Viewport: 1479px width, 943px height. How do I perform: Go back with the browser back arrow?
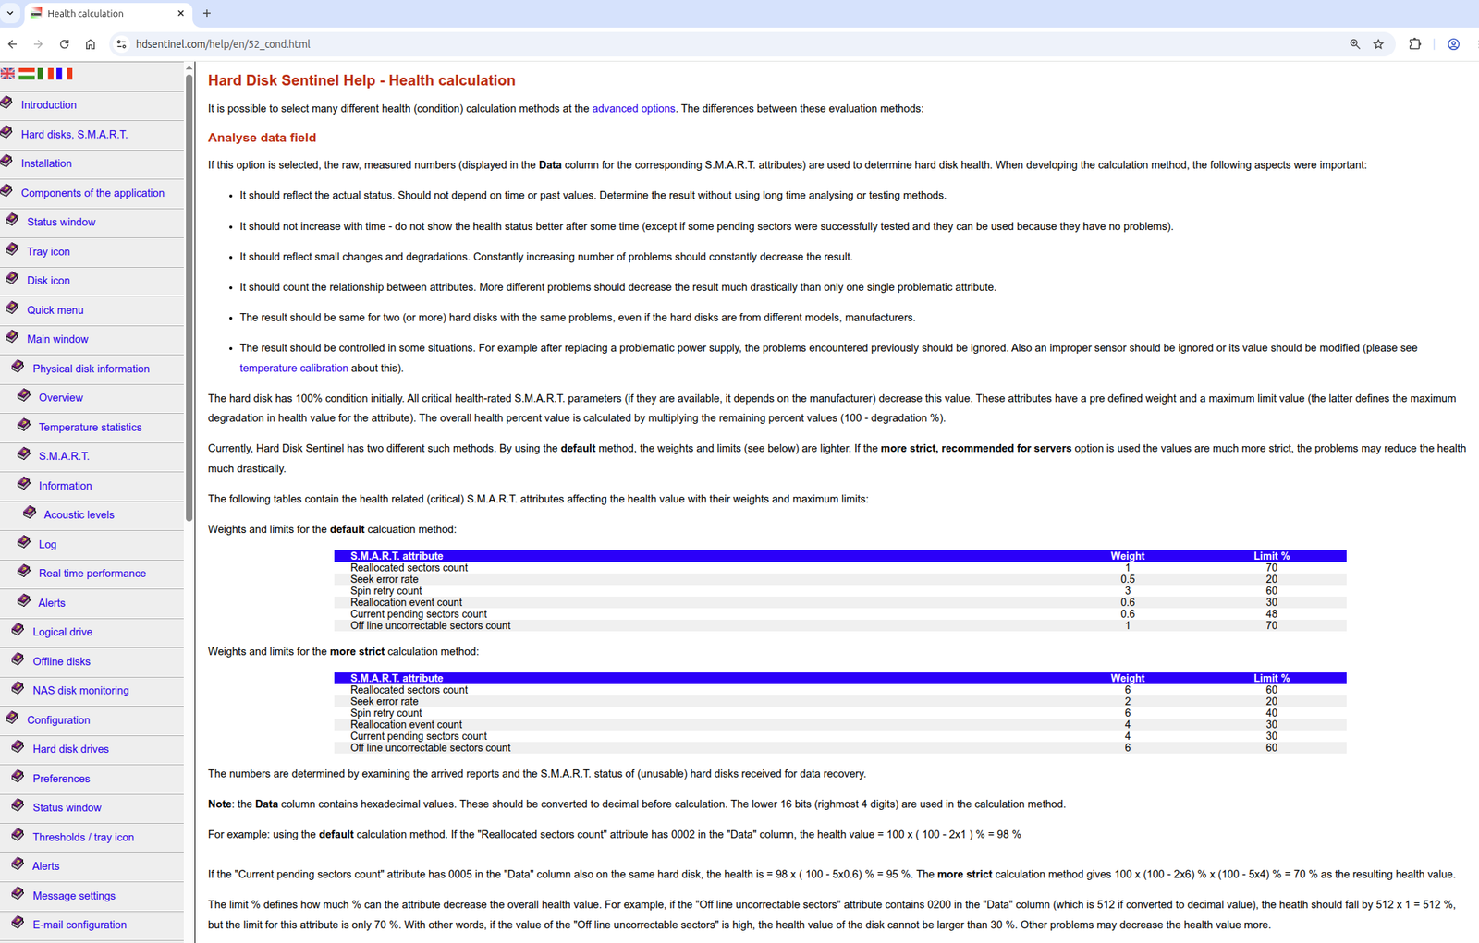coord(12,44)
